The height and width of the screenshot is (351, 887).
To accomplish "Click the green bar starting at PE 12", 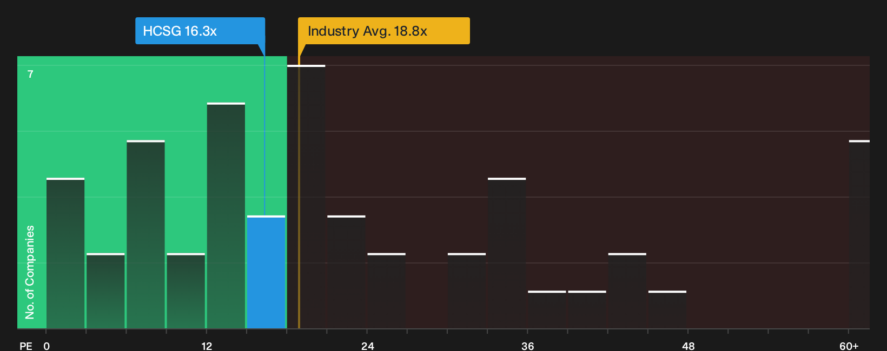I will coord(226,215).
